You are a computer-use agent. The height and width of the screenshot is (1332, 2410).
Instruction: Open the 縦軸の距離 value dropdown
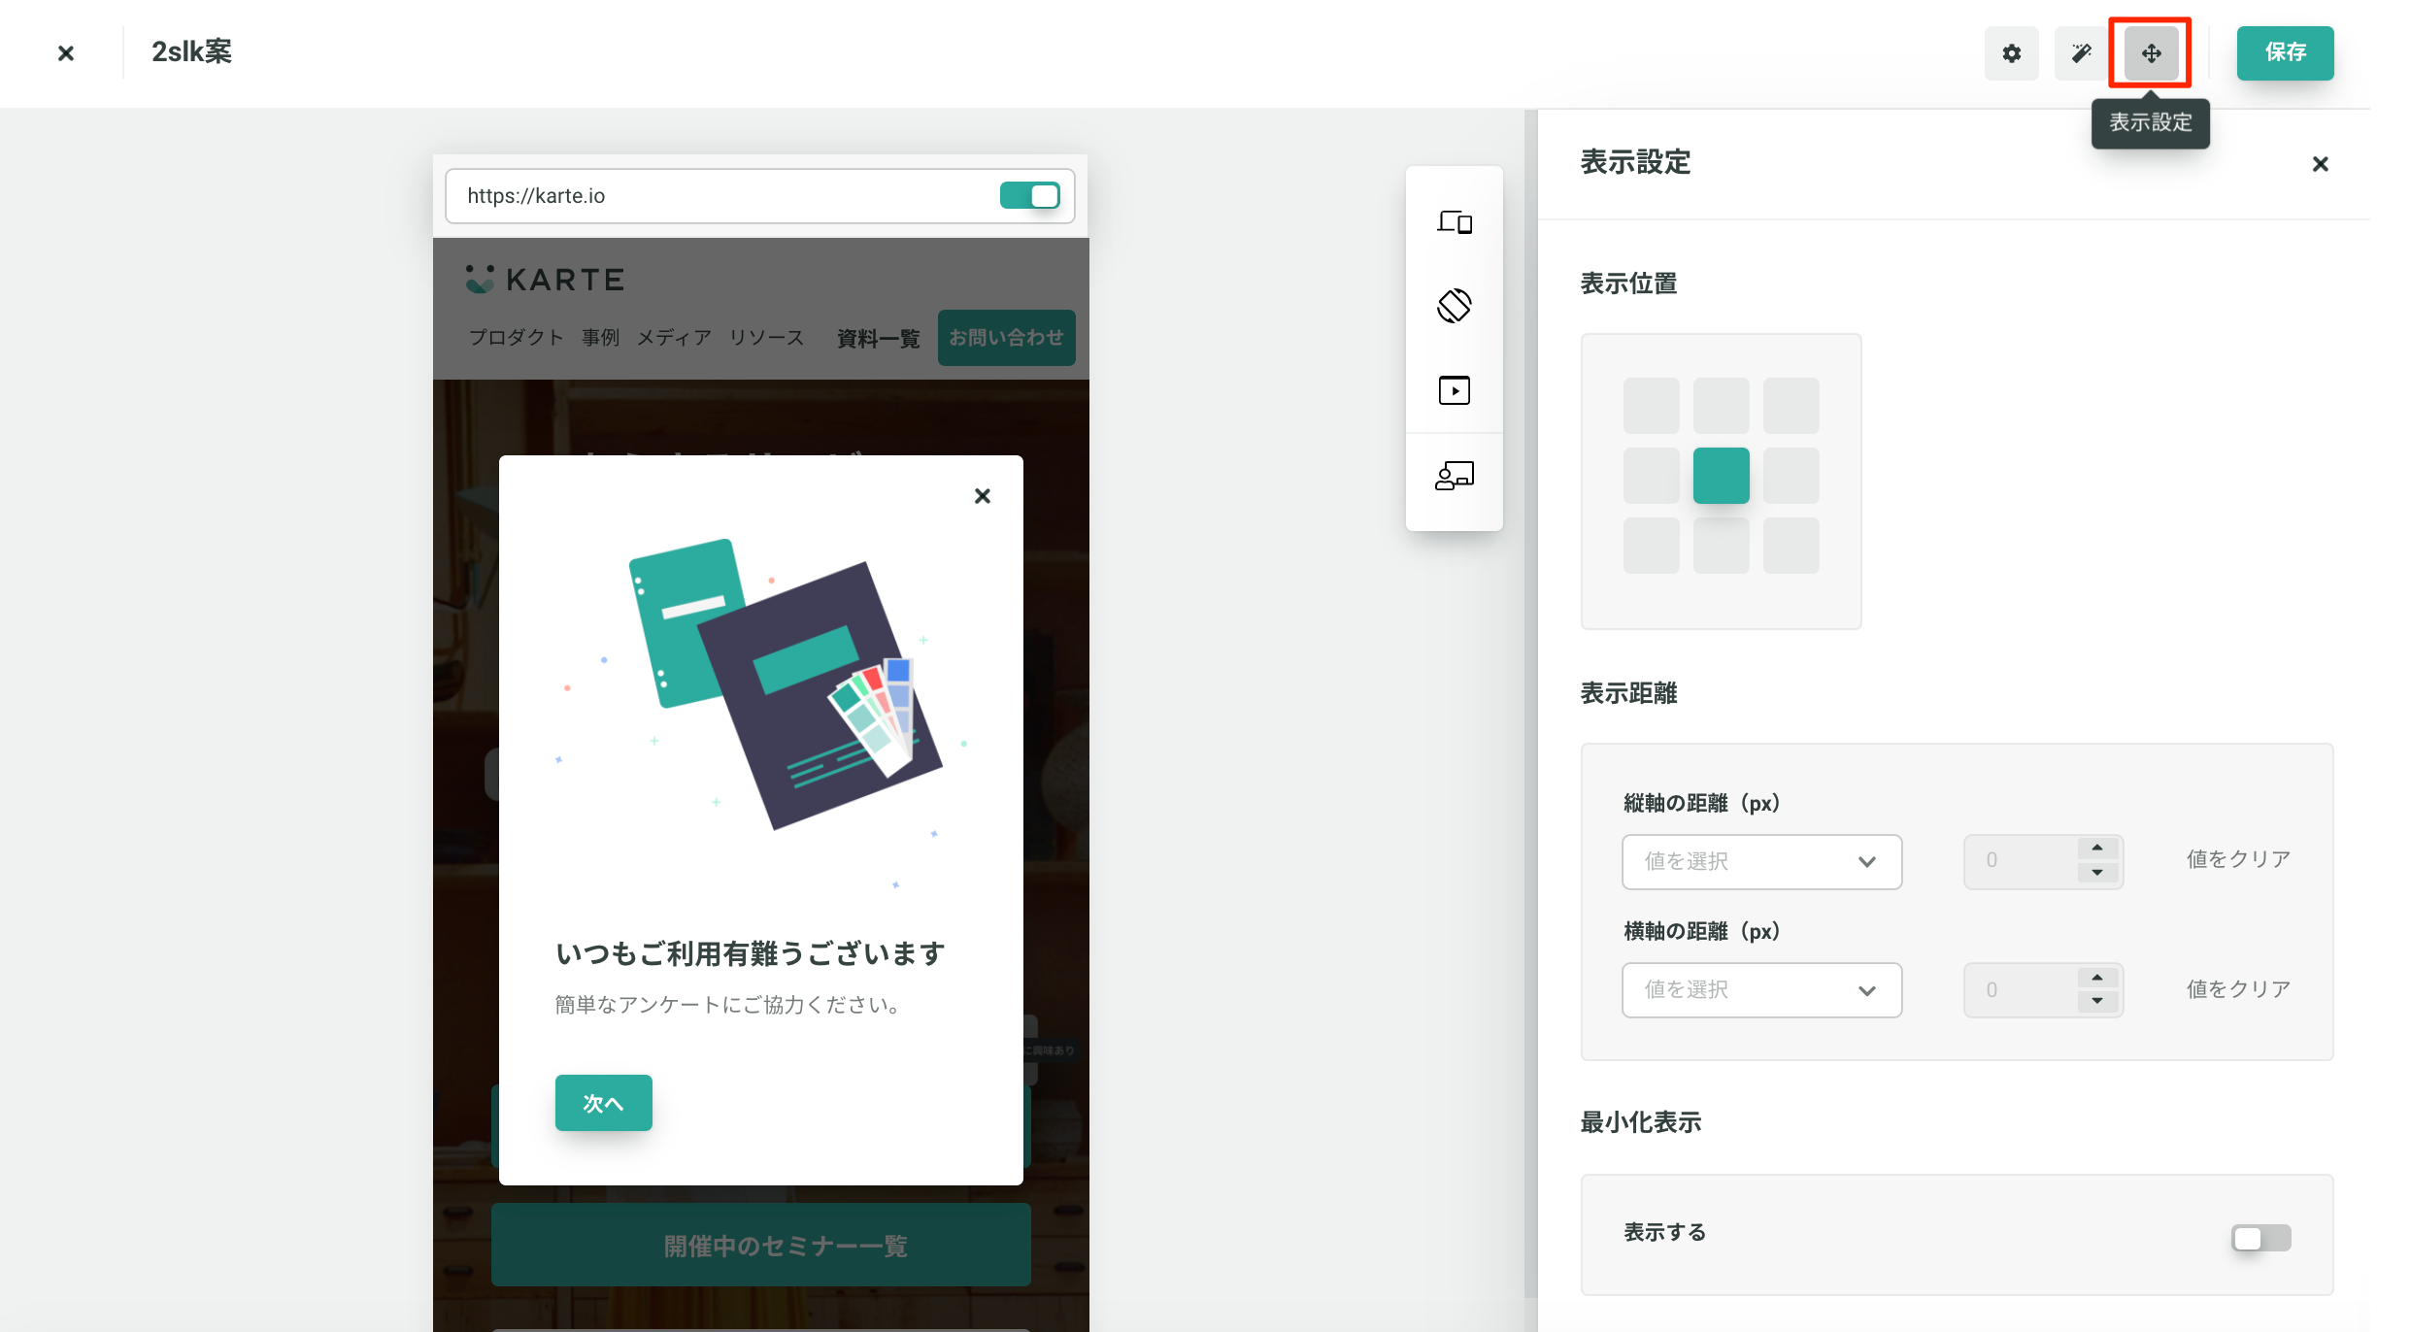coord(1760,861)
